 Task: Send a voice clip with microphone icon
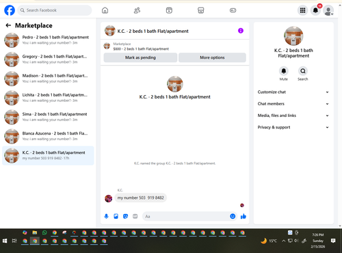coord(106,216)
